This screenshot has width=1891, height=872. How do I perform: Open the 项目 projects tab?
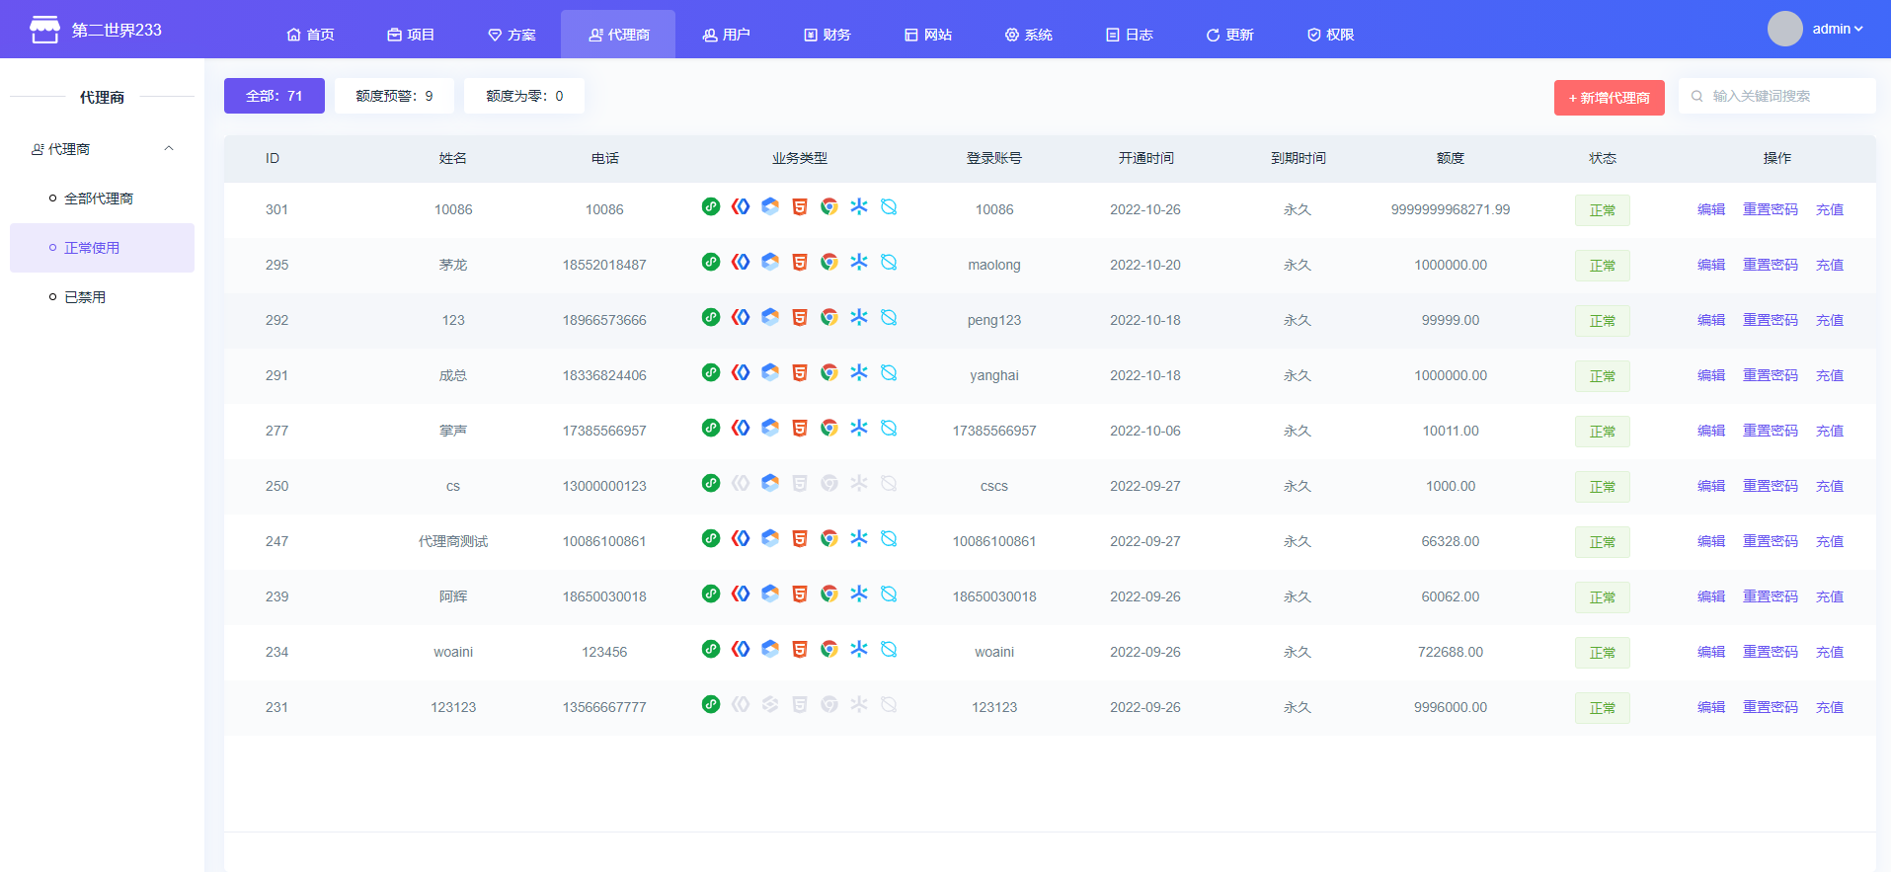(411, 35)
